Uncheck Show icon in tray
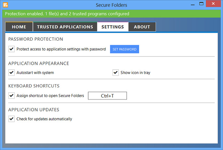Image resolution: width=223 pixels, height=150 pixels. (x=116, y=72)
